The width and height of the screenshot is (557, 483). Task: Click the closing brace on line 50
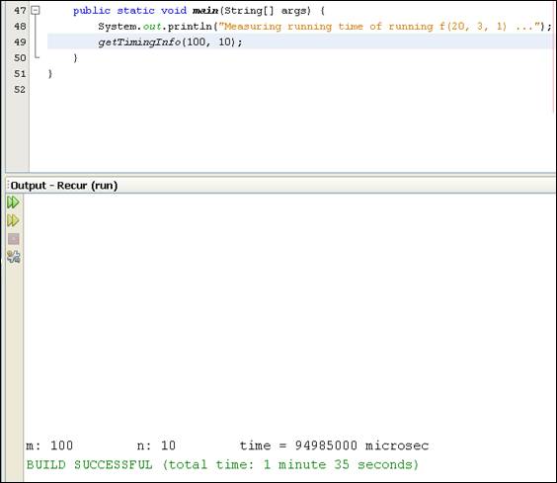(x=75, y=58)
